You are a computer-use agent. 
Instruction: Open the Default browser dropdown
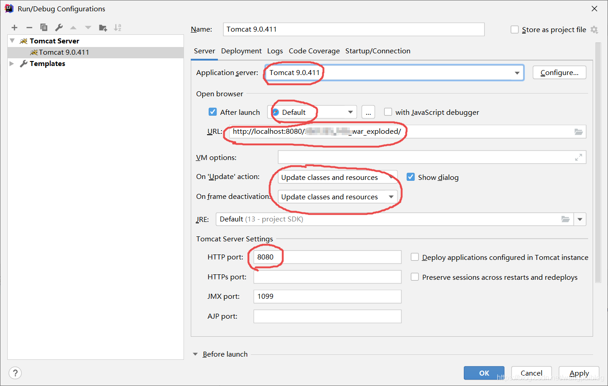(x=312, y=112)
